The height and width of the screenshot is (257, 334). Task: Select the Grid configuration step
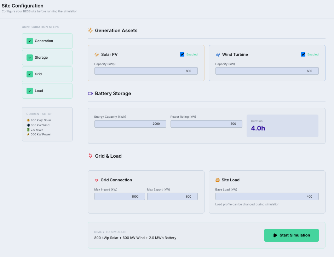coord(47,74)
